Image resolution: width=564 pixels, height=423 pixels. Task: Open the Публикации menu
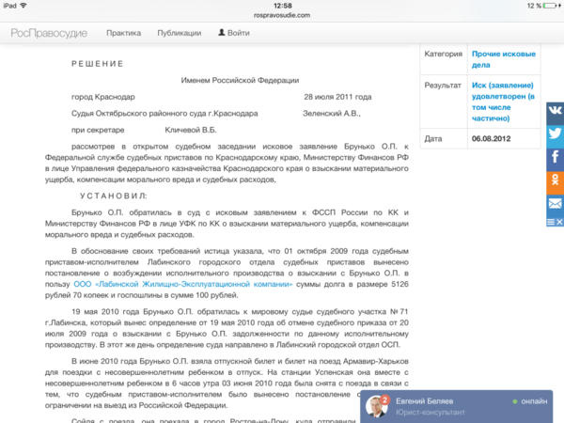coord(180,33)
